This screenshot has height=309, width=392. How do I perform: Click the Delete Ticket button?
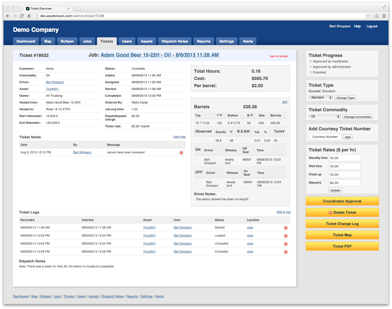point(342,212)
